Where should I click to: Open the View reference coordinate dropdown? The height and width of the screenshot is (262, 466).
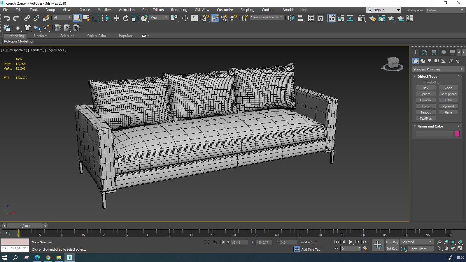click(x=159, y=17)
